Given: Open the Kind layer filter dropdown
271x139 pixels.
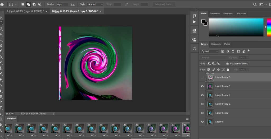Looking at the screenshot, I should tap(209, 52).
